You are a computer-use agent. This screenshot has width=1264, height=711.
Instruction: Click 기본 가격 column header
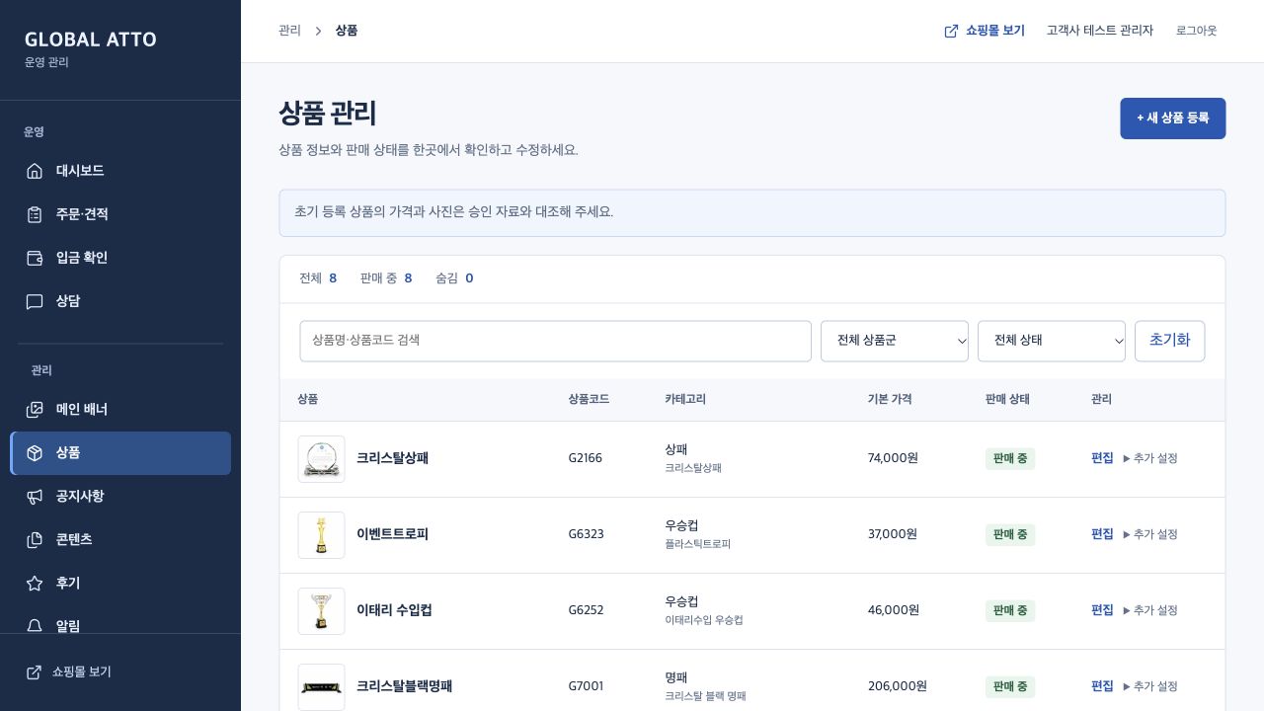(890, 400)
